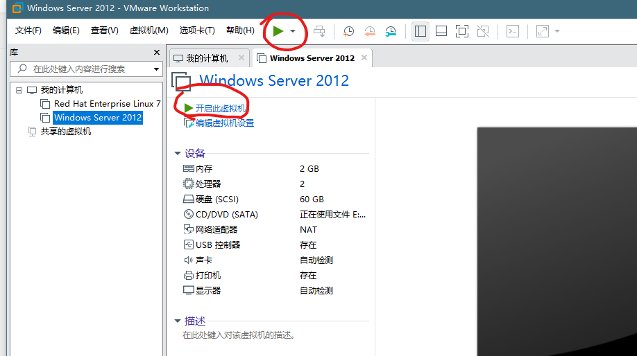Click the green power-on play button in toolbar

click(278, 31)
